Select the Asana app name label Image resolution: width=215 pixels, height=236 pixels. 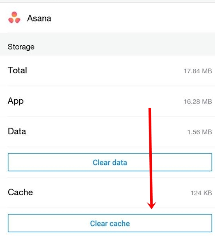[39, 18]
